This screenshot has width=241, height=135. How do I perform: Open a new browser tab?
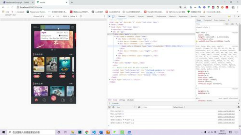tap(72, 2)
